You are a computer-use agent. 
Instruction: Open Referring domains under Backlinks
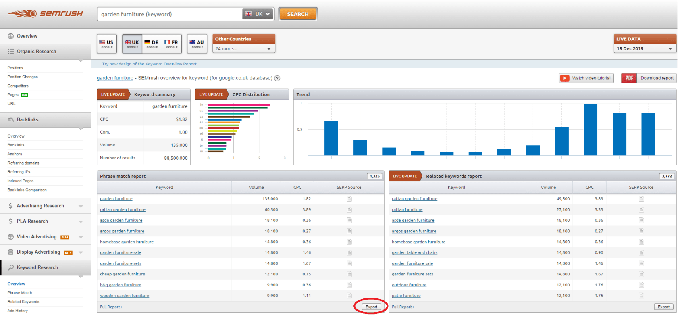click(23, 163)
